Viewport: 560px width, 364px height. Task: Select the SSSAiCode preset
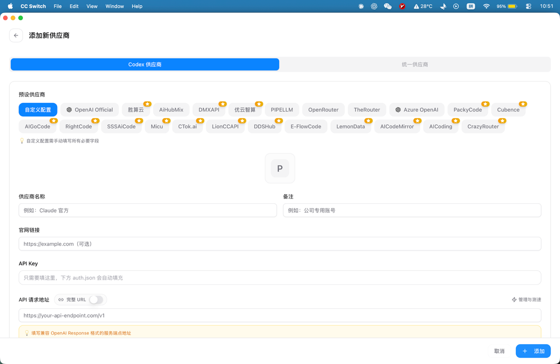pyautogui.click(x=121, y=127)
